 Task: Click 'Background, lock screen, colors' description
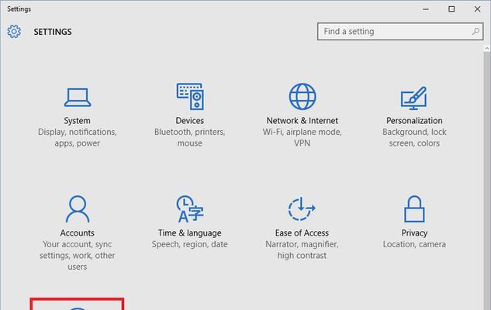pyautogui.click(x=414, y=138)
